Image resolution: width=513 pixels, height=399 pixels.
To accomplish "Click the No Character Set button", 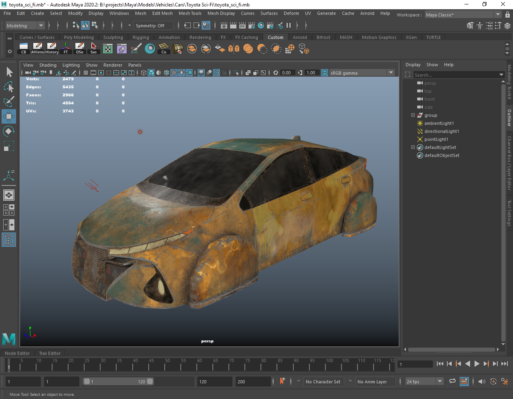I will (x=323, y=382).
